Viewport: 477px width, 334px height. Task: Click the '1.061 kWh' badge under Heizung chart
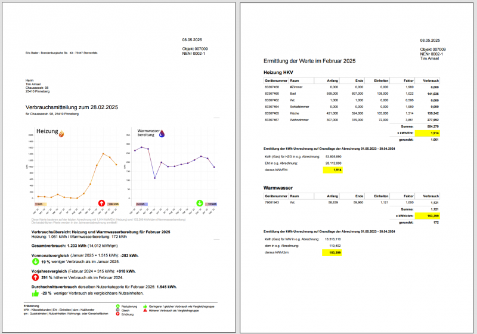pyautogui.click(x=113, y=204)
